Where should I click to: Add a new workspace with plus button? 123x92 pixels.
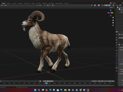click(x=70, y=3)
